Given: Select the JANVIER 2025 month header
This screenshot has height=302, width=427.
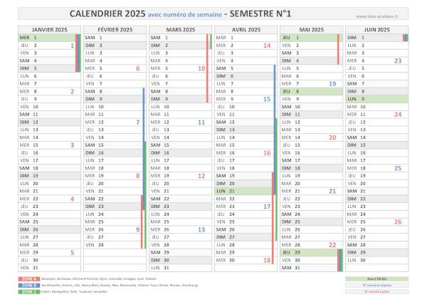Looking at the screenshot, I should pos(50,30).
